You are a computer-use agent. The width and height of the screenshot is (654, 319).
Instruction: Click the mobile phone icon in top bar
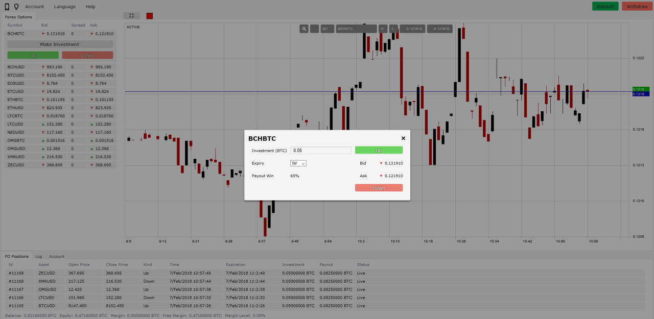coord(7,6)
